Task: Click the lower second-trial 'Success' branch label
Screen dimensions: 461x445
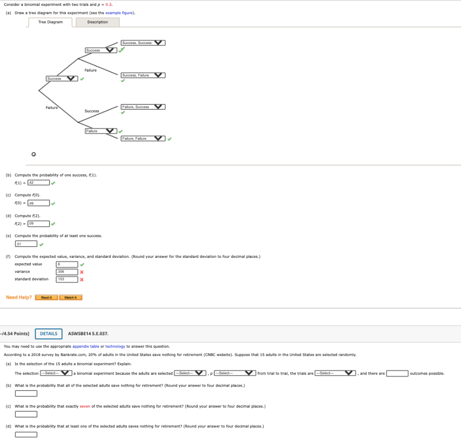Action: (x=92, y=111)
